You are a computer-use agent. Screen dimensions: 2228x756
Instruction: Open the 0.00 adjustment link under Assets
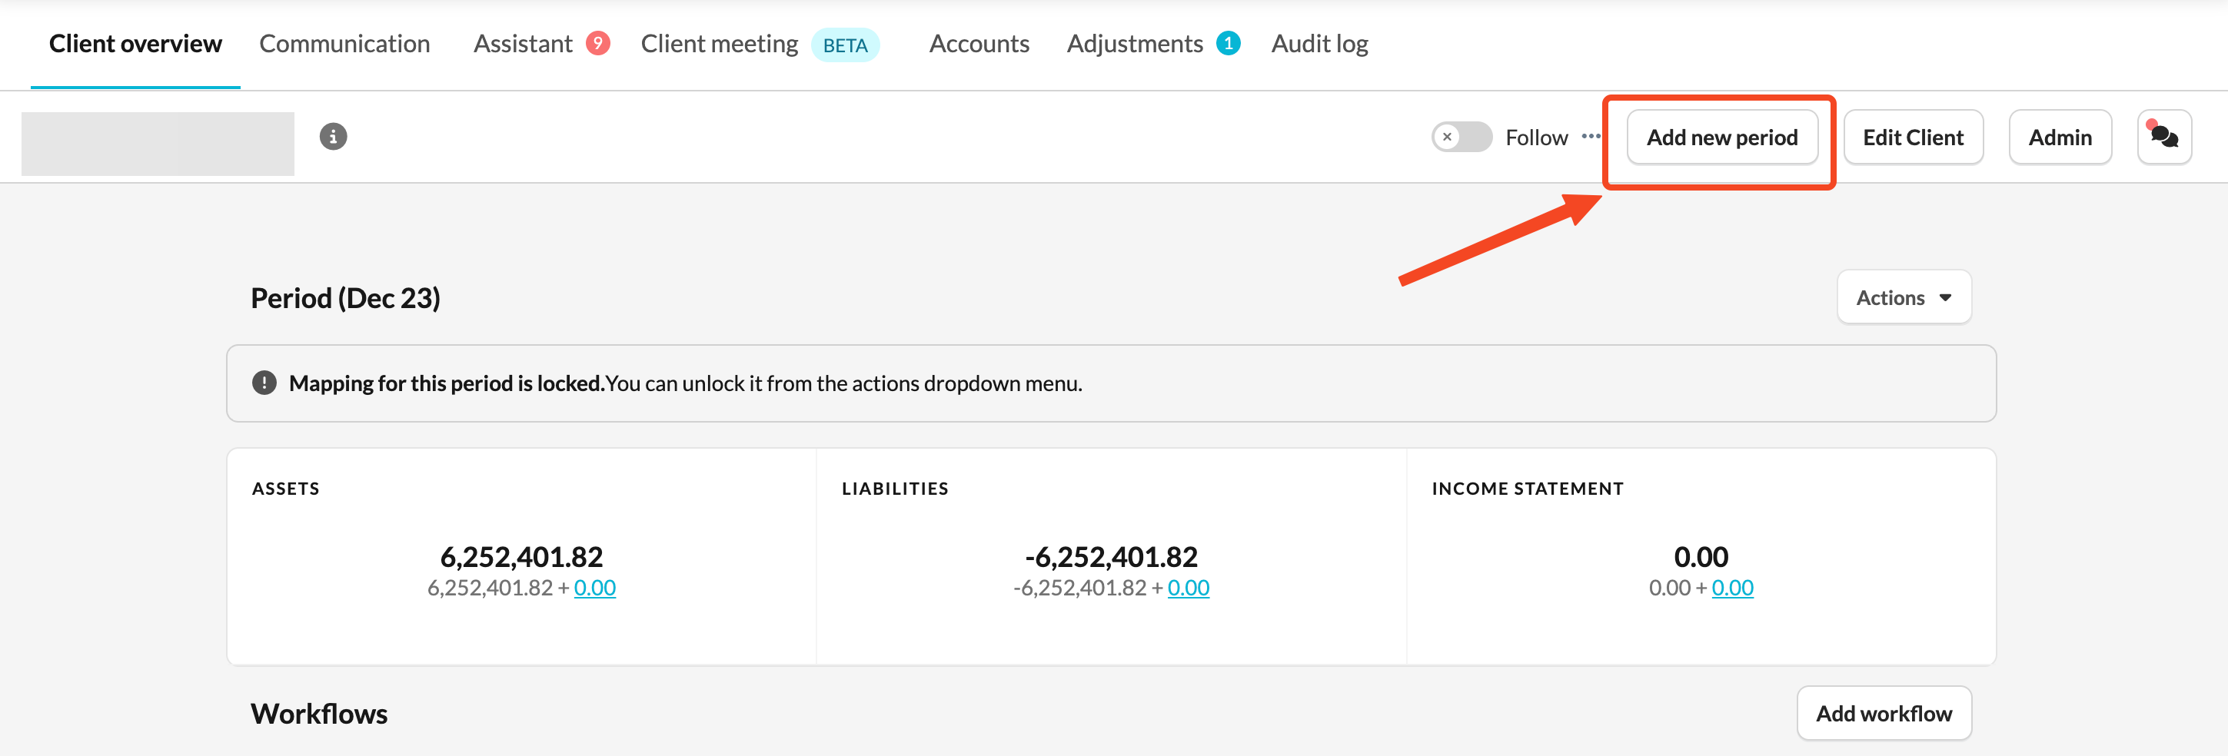594,588
